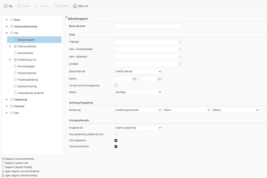This screenshot has height=178, width=267.
Task: Open the end date calendar picker
Action: click(x=159, y=79)
